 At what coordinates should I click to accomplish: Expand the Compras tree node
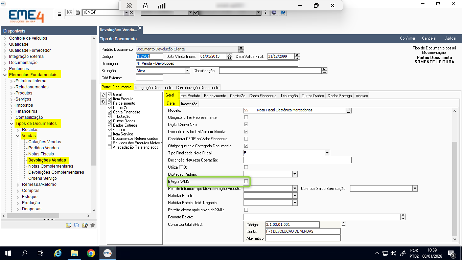click(18, 191)
